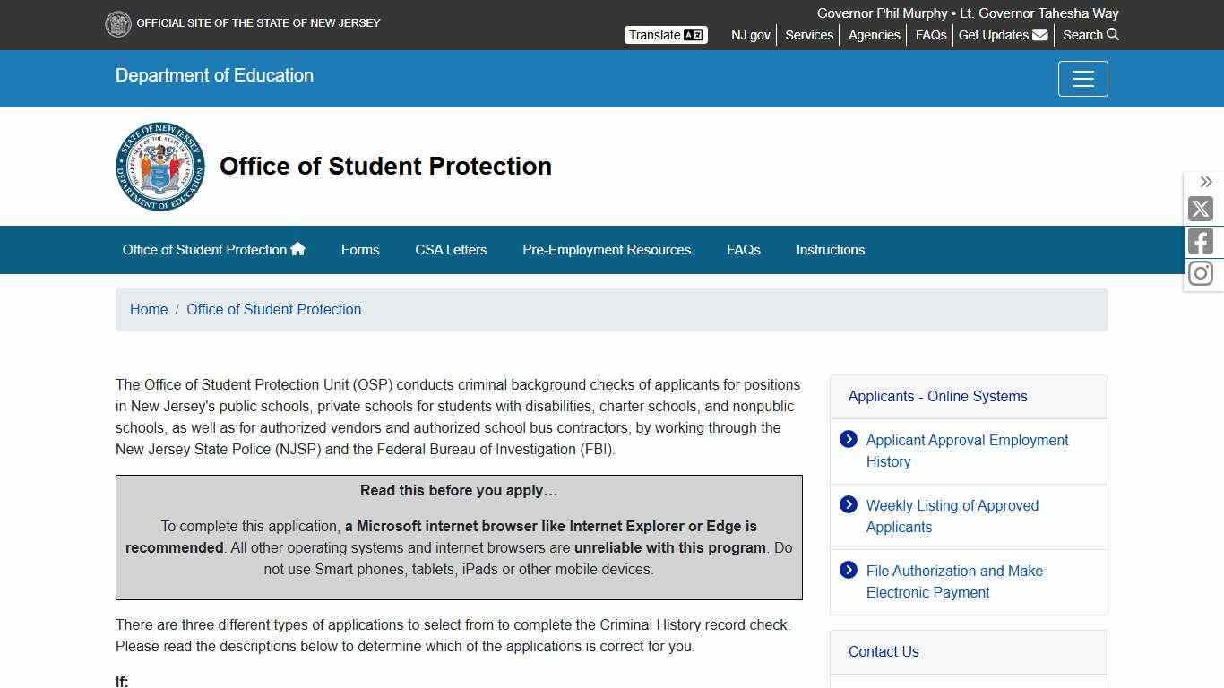The width and height of the screenshot is (1224, 688).
Task: Click the Home breadcrumb link
Action: pyautogui.click(x=149, y=309)
